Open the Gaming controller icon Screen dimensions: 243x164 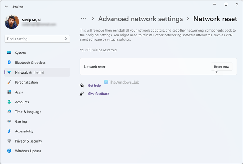pos(9,122)
